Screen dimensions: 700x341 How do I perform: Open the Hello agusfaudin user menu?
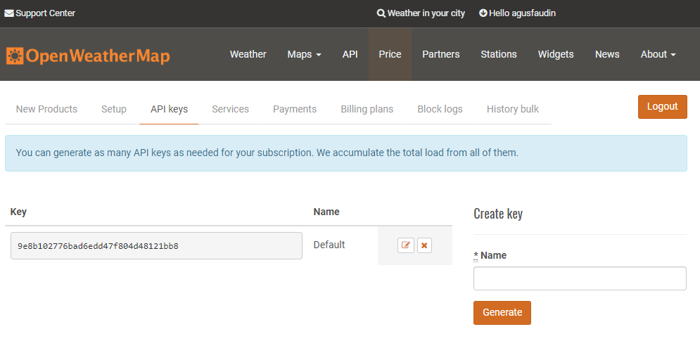click(x=517, y=13)
